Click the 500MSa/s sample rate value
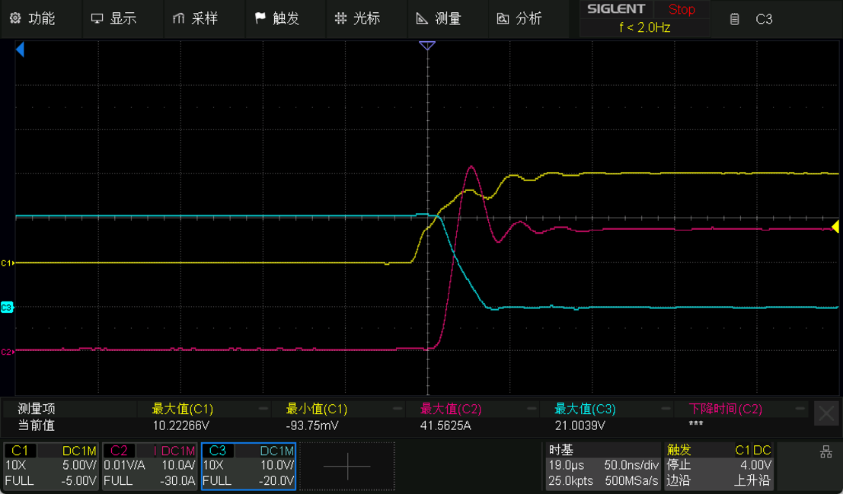This screenshot has height=494, width=843. 632,480
